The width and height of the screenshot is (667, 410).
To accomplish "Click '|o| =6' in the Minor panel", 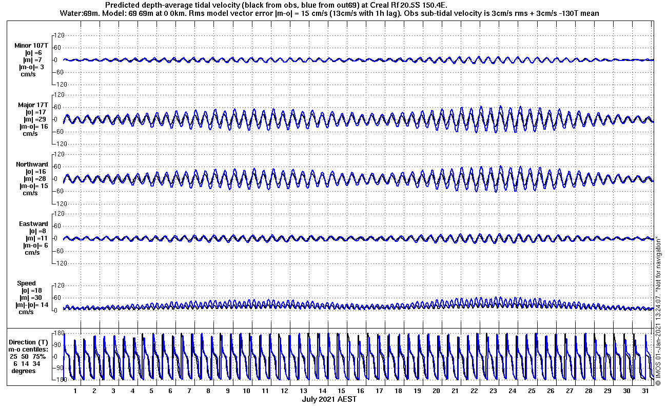I will [33, 53].
